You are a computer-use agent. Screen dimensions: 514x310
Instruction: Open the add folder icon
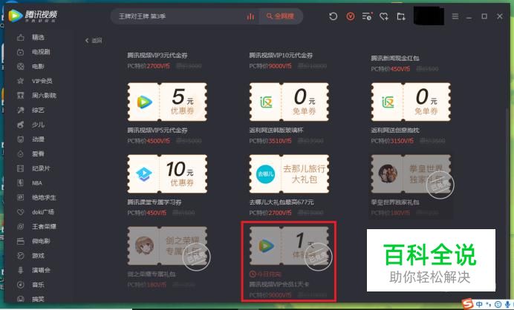point(401,16)
